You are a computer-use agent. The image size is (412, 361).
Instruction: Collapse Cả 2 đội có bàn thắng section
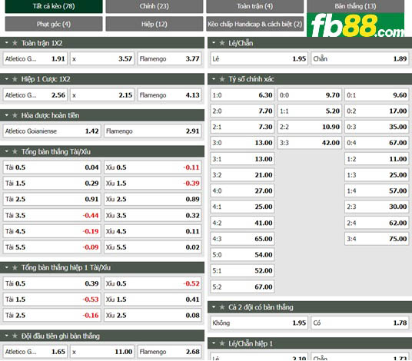tap(214, 307)
